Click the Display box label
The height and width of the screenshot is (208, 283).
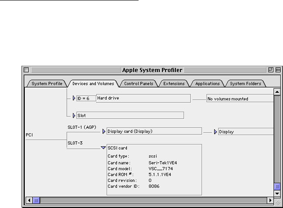pyautogui.click(x=226, y=132)
